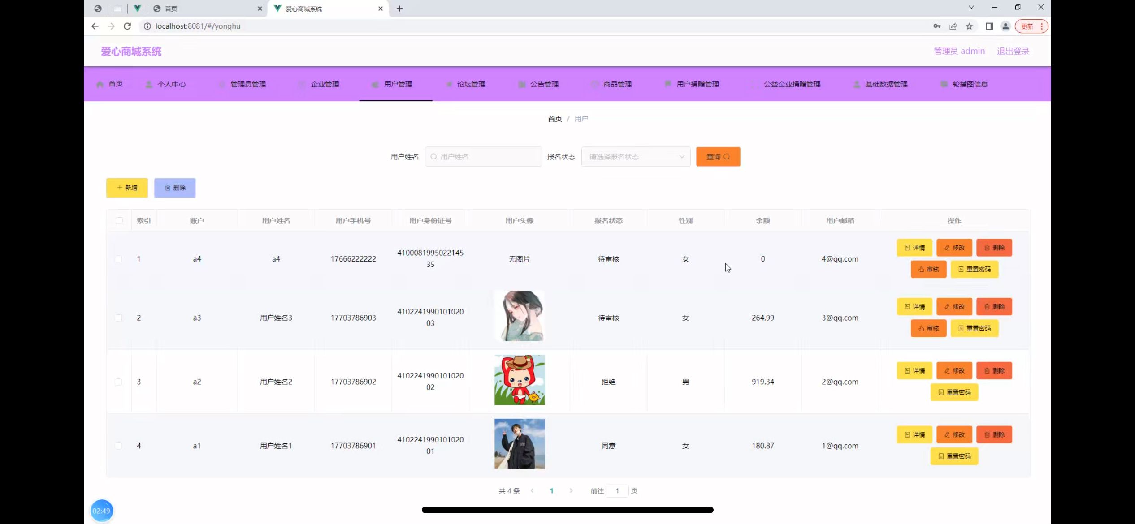Go to next page with pagination arrow
This screenshot has height=524, width=1135.
tap(571, 491)
